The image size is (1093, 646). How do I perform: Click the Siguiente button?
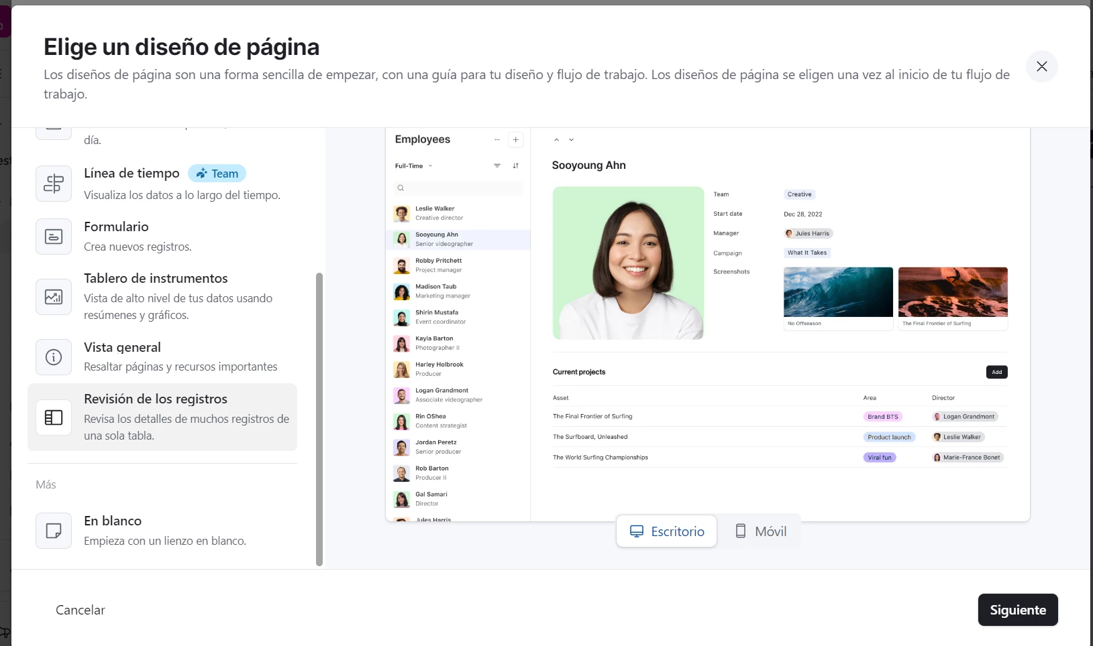(1018, 610)
